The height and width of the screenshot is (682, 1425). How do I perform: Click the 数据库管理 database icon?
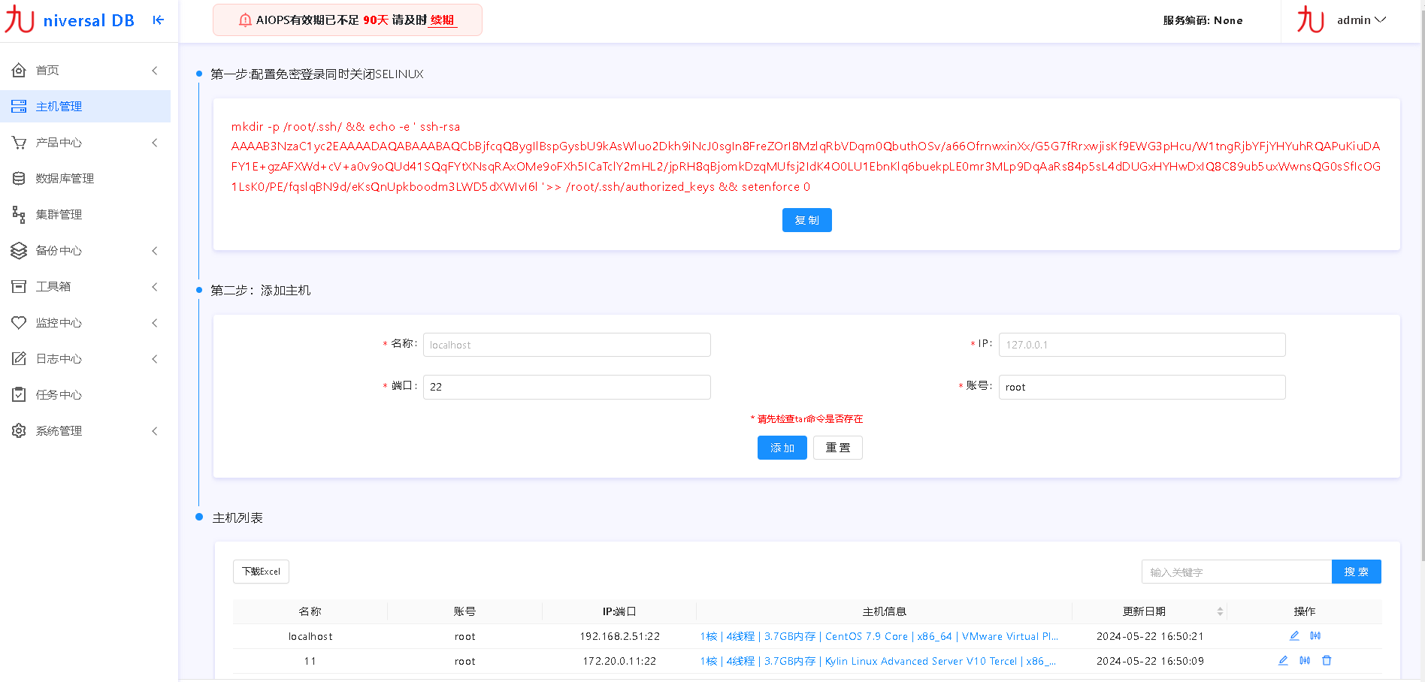19,178
